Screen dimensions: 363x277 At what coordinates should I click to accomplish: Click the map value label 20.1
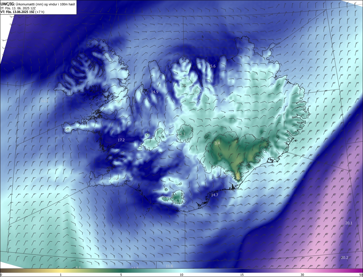[349, 223]
